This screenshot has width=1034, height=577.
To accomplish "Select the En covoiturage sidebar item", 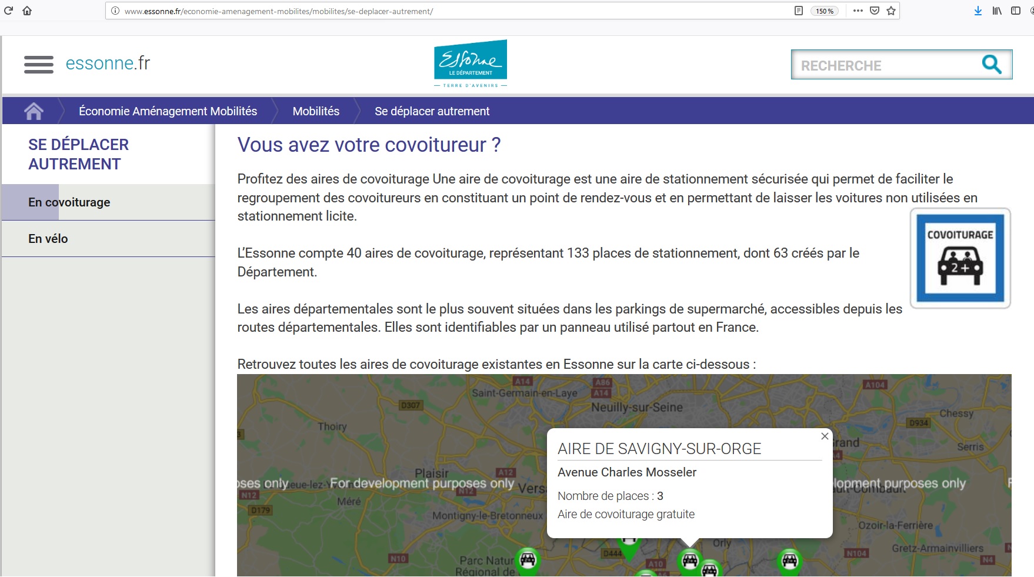I will pyautogui.click(x=69, y=202).
